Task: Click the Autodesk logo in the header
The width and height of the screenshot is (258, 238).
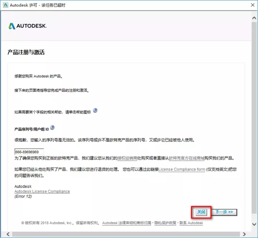Action: point(27,26)
